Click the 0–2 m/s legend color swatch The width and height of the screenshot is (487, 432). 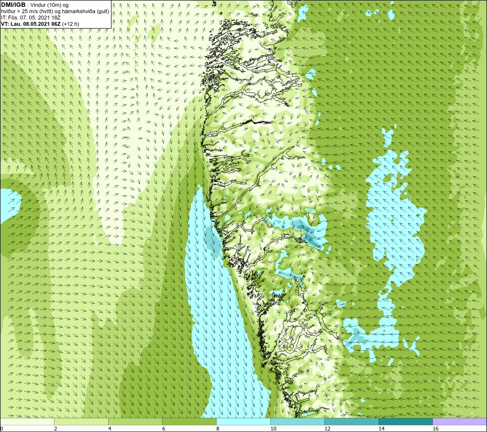point(27,421)
